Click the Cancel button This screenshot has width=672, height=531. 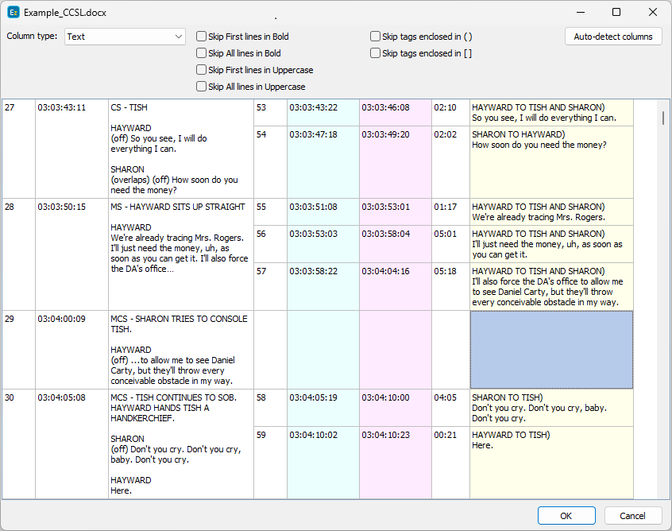pyautogui.click(x=632, y=516)
